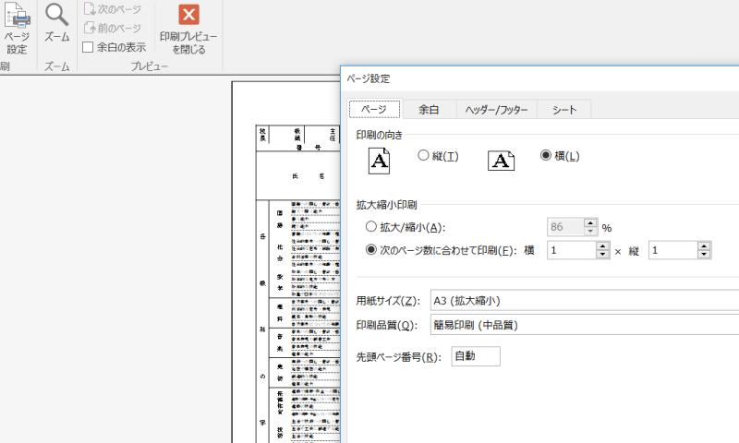
Task: Switch to the 余白 tab
Action: [x=429, y=110]
